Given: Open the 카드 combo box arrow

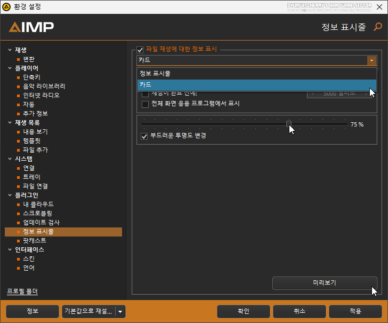Looking at the screenshot, I should pos(371,60).
